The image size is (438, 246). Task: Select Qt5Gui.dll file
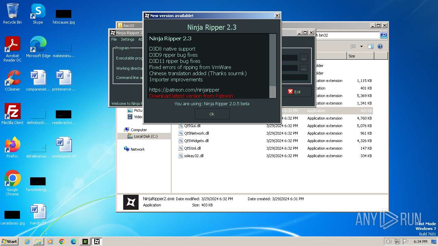192,126
